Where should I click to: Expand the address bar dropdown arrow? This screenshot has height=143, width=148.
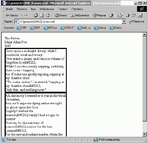click(124, 21)
